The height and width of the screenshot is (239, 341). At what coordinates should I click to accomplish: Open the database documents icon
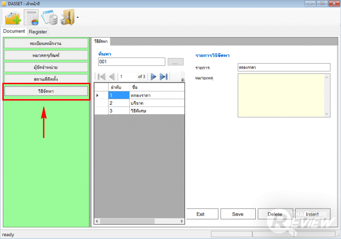coord(49,17)
